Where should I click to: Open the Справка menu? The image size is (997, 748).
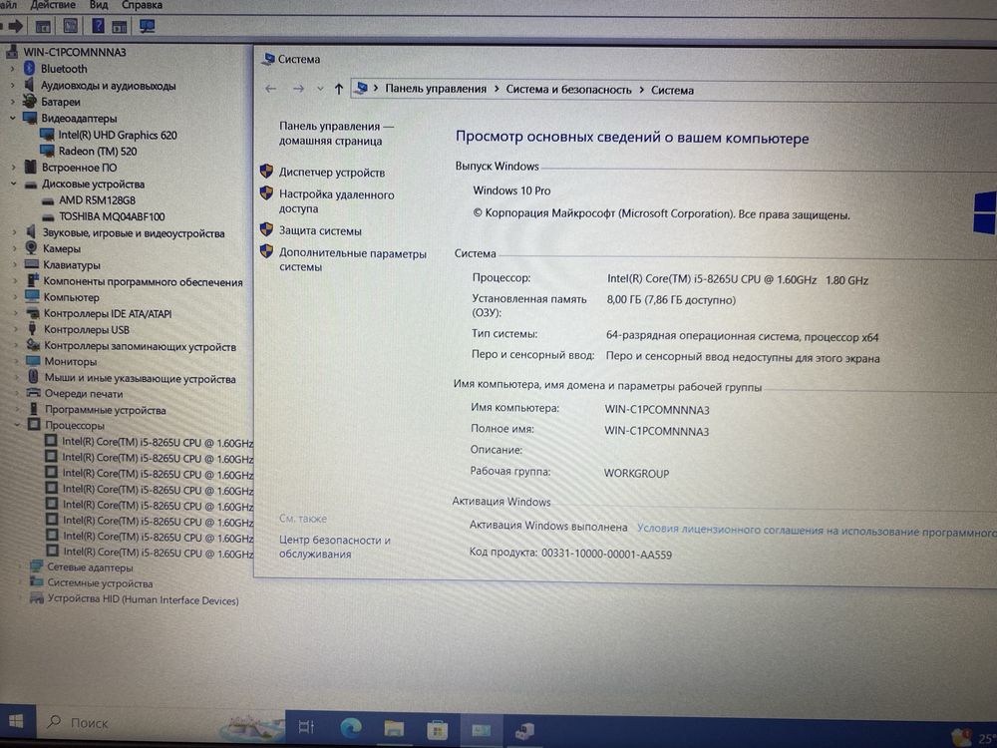point(142,5)
